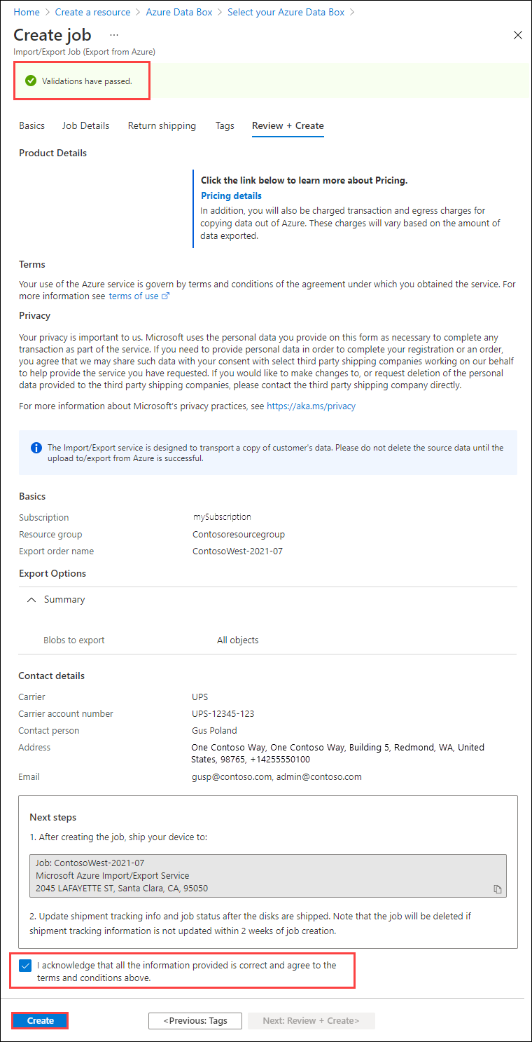
Task: Open the ellipsis menu beside Create job
Action: coord(114,34)
